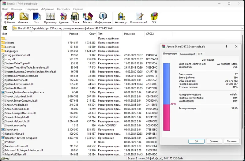Select Recorder-devices-setup.exe file icon

point(3,138)
